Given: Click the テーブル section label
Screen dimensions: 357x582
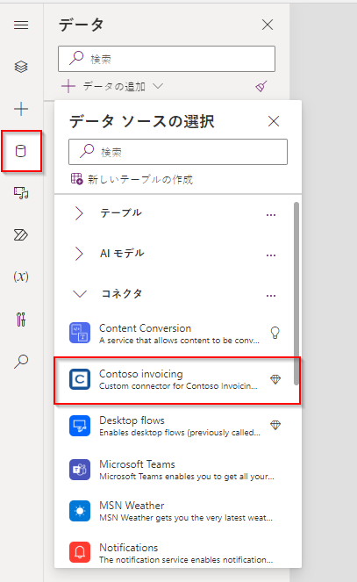Looking at the screenshot, I should [x=121, y=213].
